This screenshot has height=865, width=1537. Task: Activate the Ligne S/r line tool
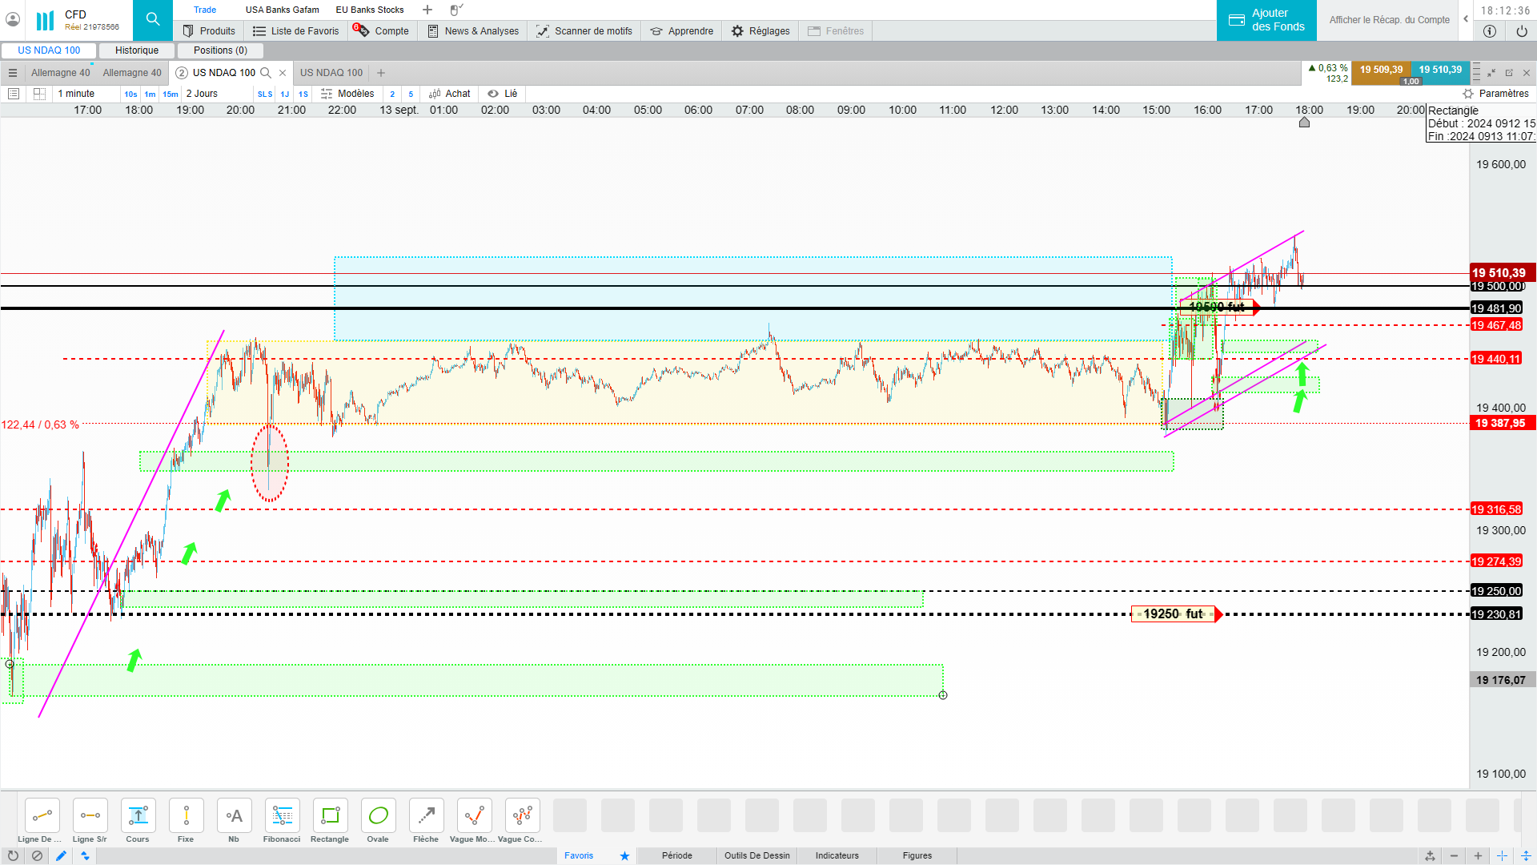click(90, 816)
